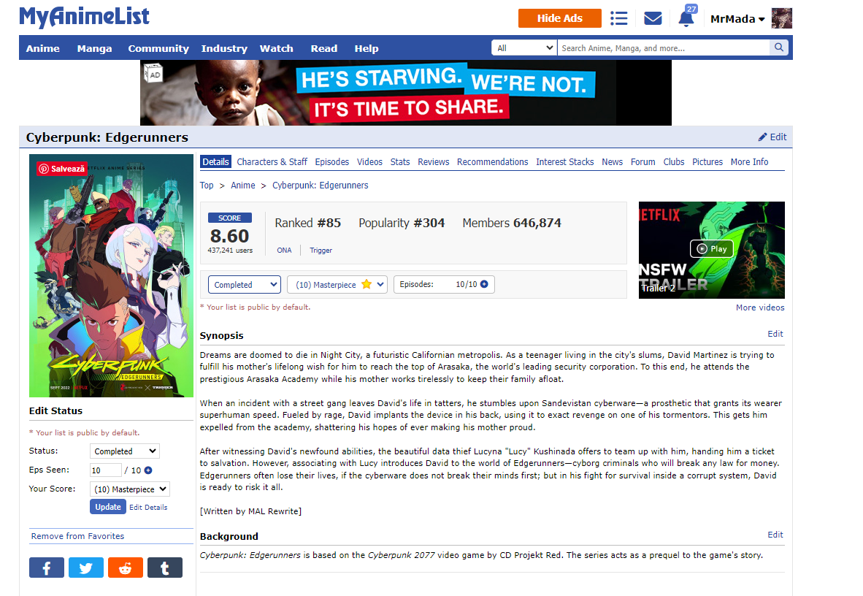Share on Tumblr icon
This screenshot has width=863, height=596.
(x=164, y=568)
